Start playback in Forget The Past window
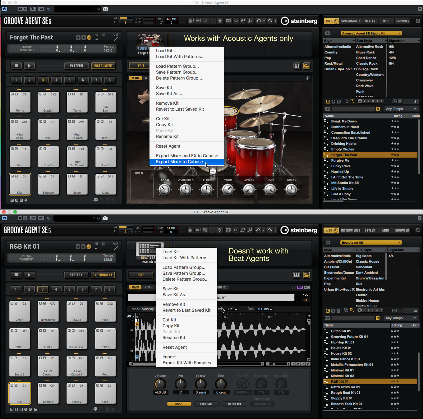 pyautogui.click(x=30, y=66)
